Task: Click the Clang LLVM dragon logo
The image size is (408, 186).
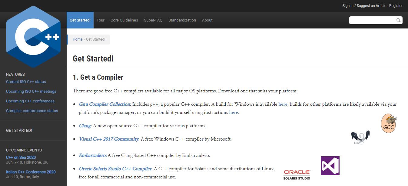Action: point(360,137)
